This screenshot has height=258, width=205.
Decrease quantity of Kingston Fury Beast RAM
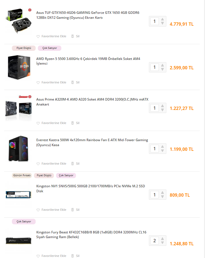(x=162, y=243)
